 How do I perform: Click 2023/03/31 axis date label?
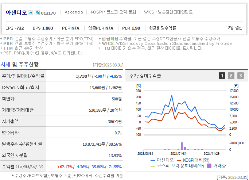click(145, 154)
